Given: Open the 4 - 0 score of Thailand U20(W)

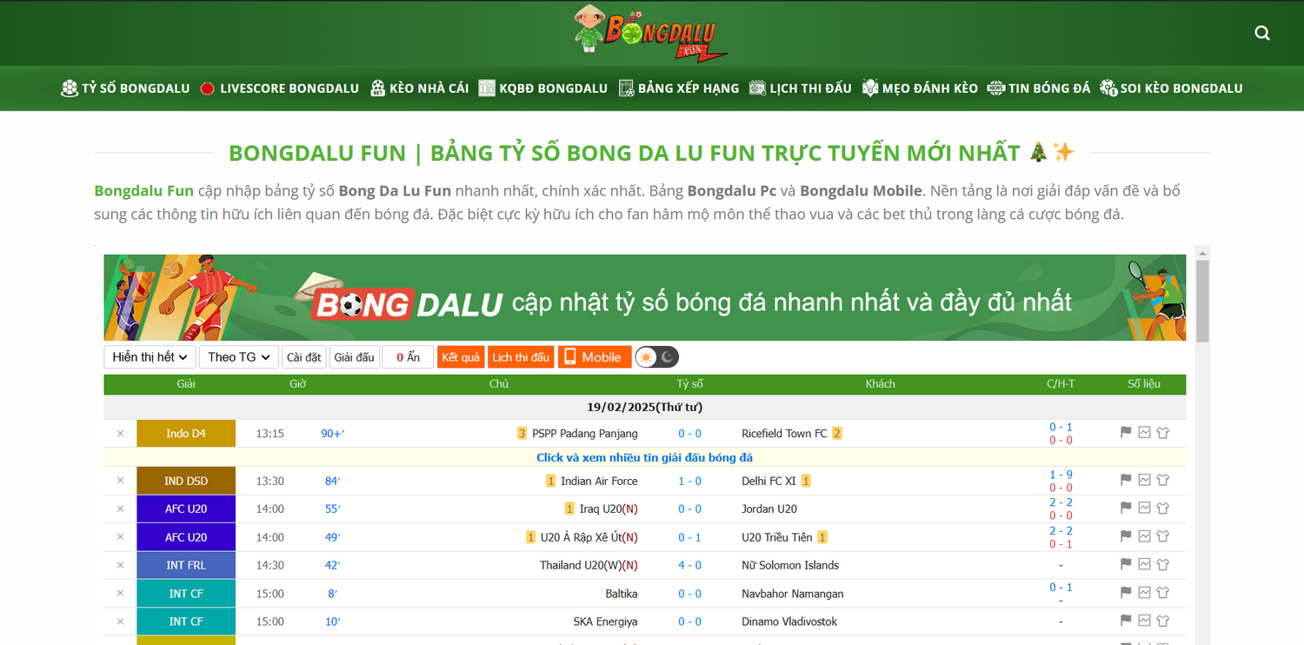Looking at the screenshot, I should tap(689, 565).
